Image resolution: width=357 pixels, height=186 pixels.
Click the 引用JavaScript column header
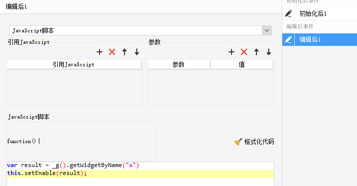tap(74, 64)
